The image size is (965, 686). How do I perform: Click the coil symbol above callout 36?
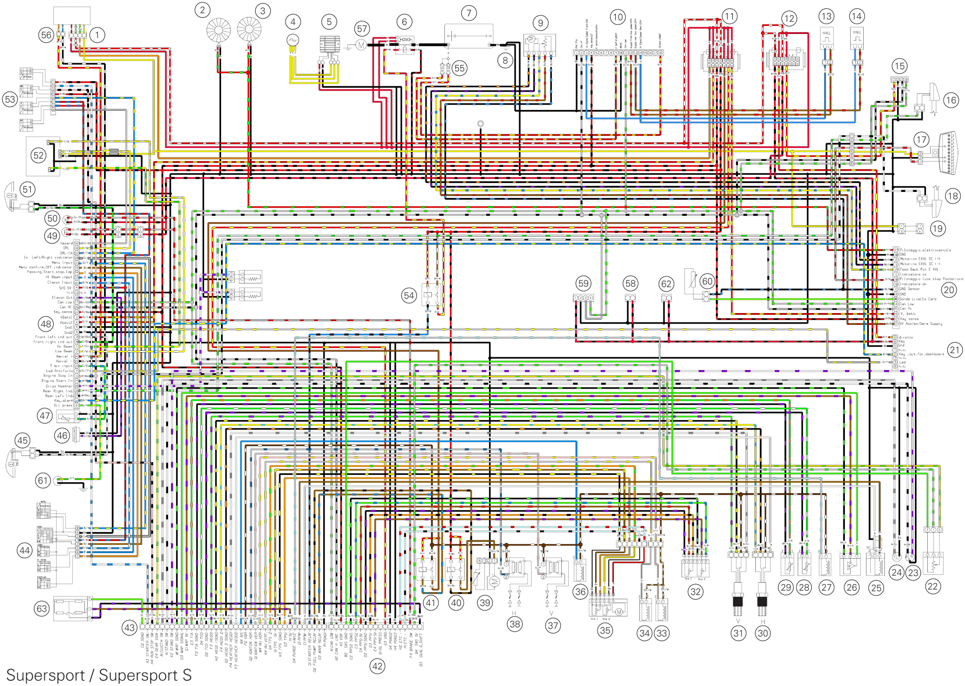tap(581, 571)
